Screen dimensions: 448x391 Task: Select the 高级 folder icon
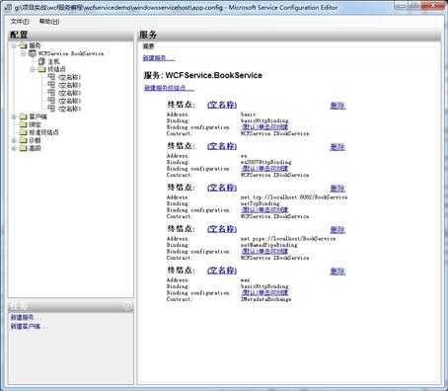click(x=23, y=148)
